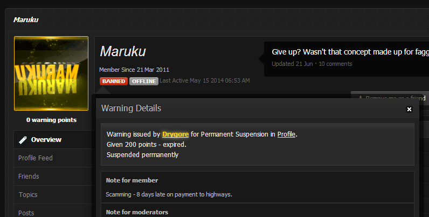Click the Warning Details heading
Viewport: 429px width, 217px height.
[x=131, y=108]
